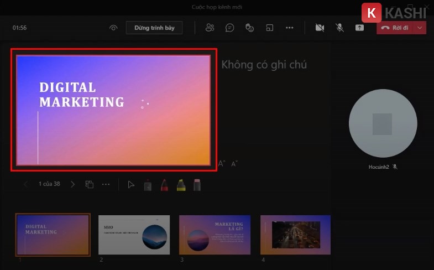
Task: Select the laser pointer tool
Action: coord(148,185)
